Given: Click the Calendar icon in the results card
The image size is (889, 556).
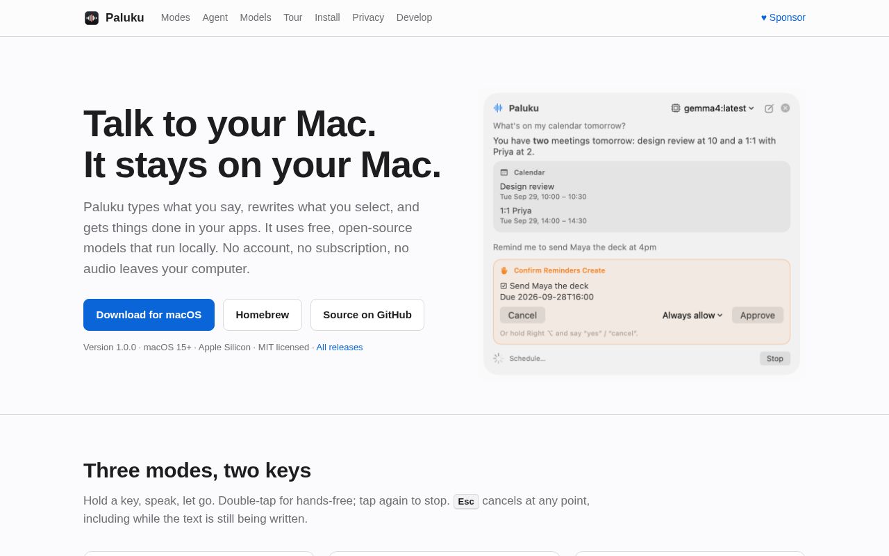Looking at the screenshot, I should coord(504,172).
